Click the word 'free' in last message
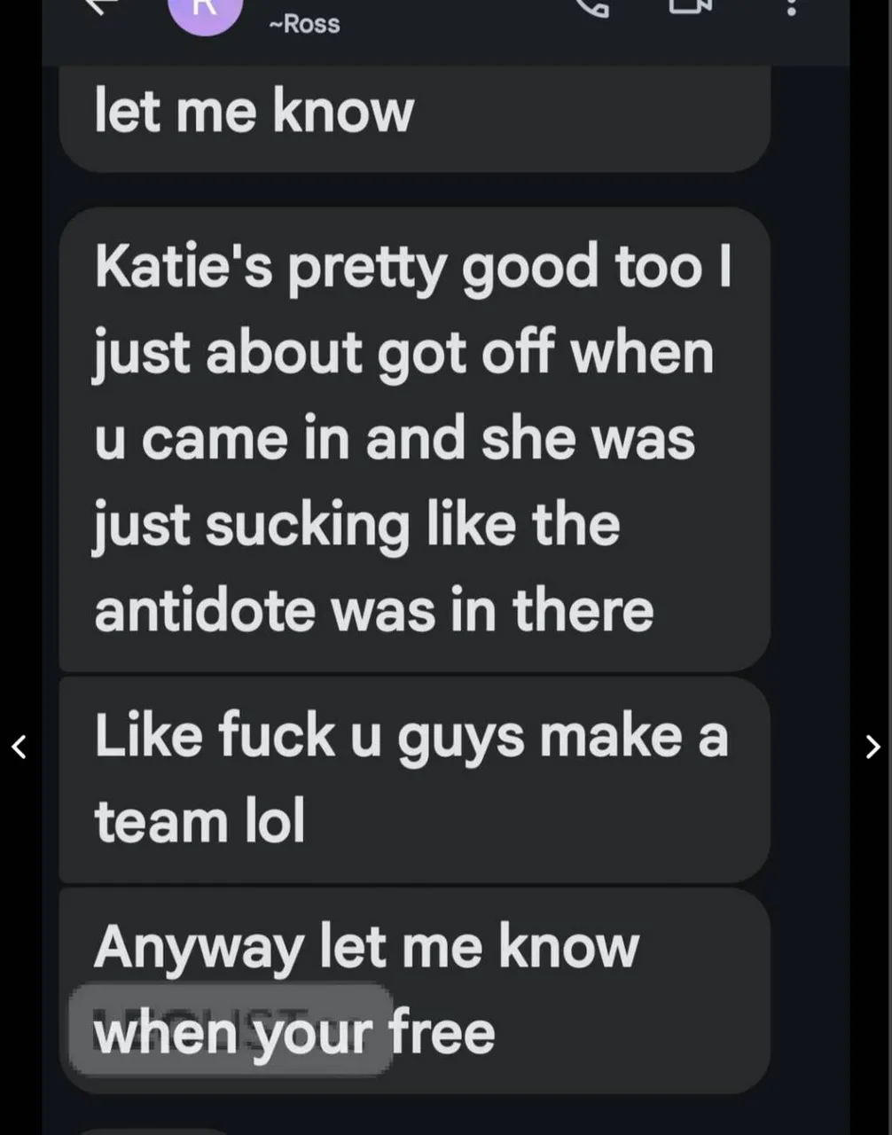Viewport: 892px width, 1135px height. pos(441,1033)
